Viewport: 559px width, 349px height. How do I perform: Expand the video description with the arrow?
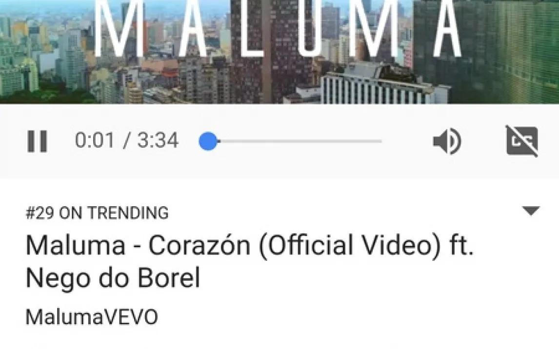click(x=531, y=211)
